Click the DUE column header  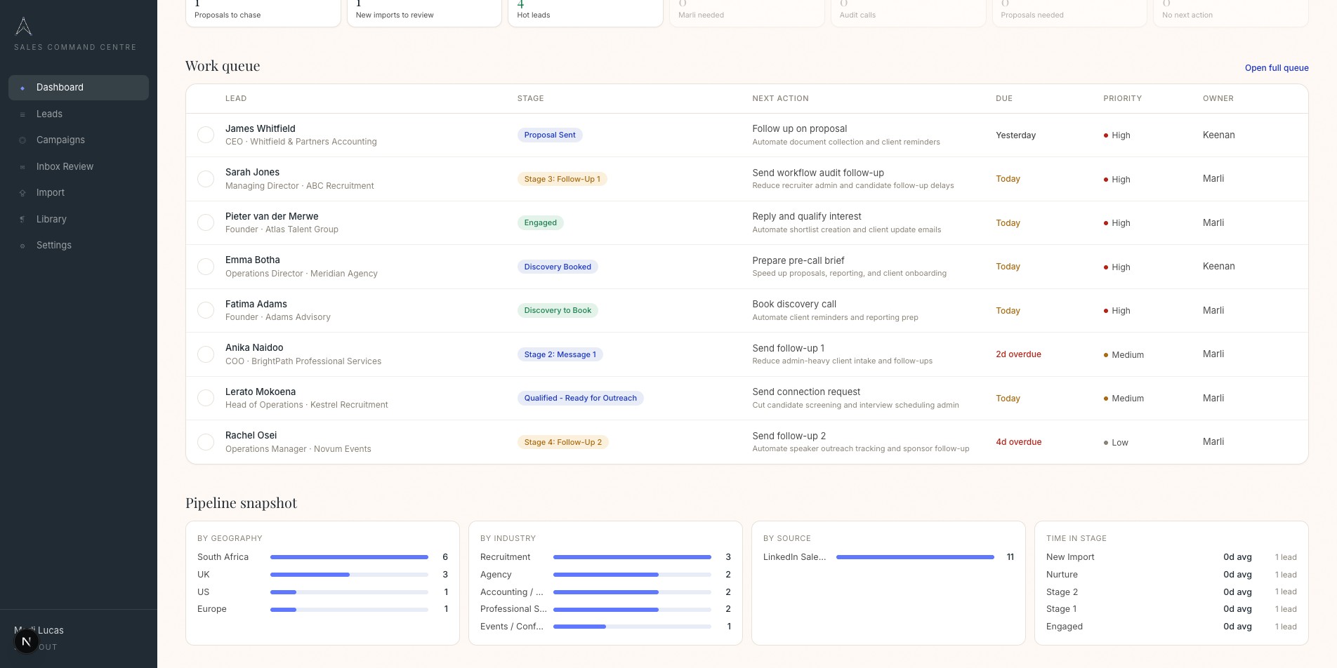pos(1004,98)
